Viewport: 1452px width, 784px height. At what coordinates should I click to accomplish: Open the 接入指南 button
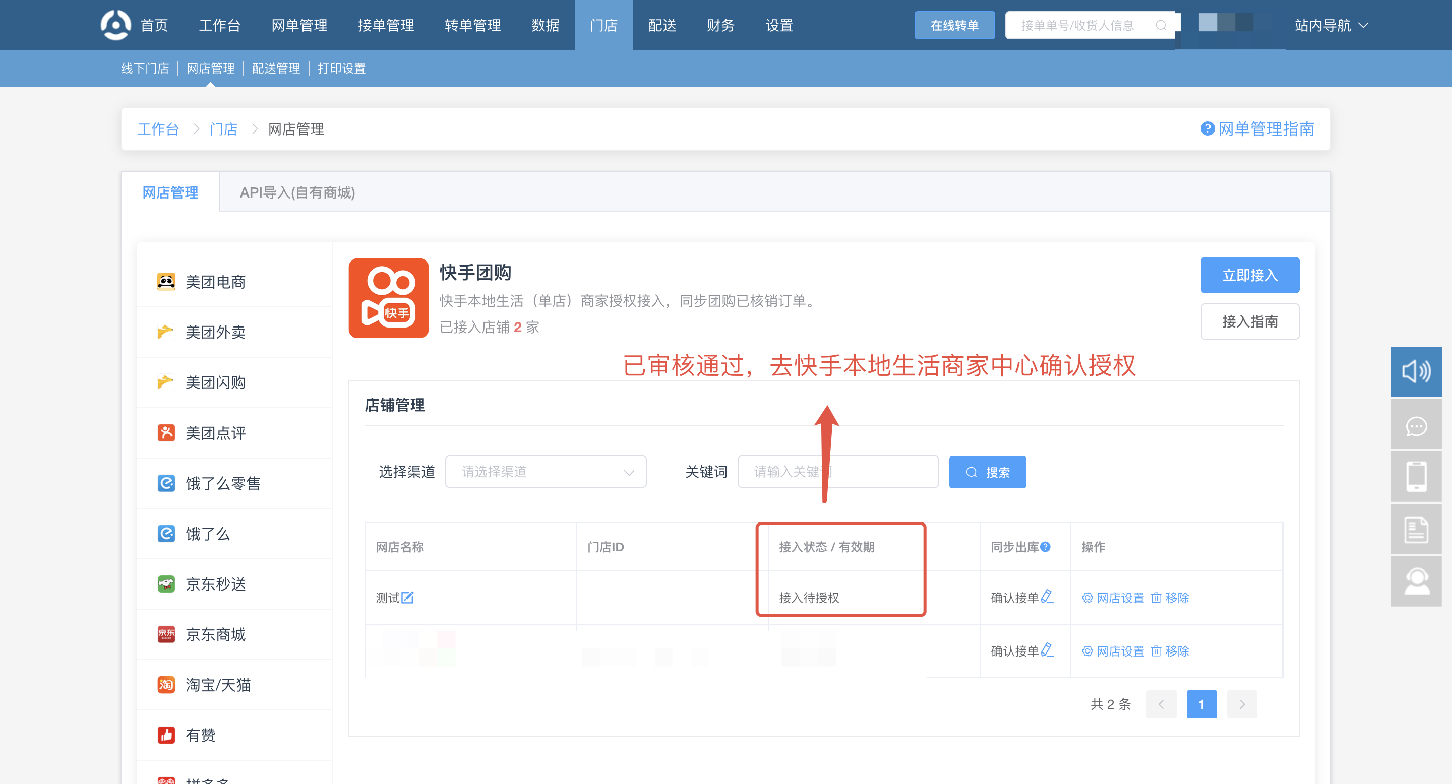pyautogui.click(x=1250, y=321)
